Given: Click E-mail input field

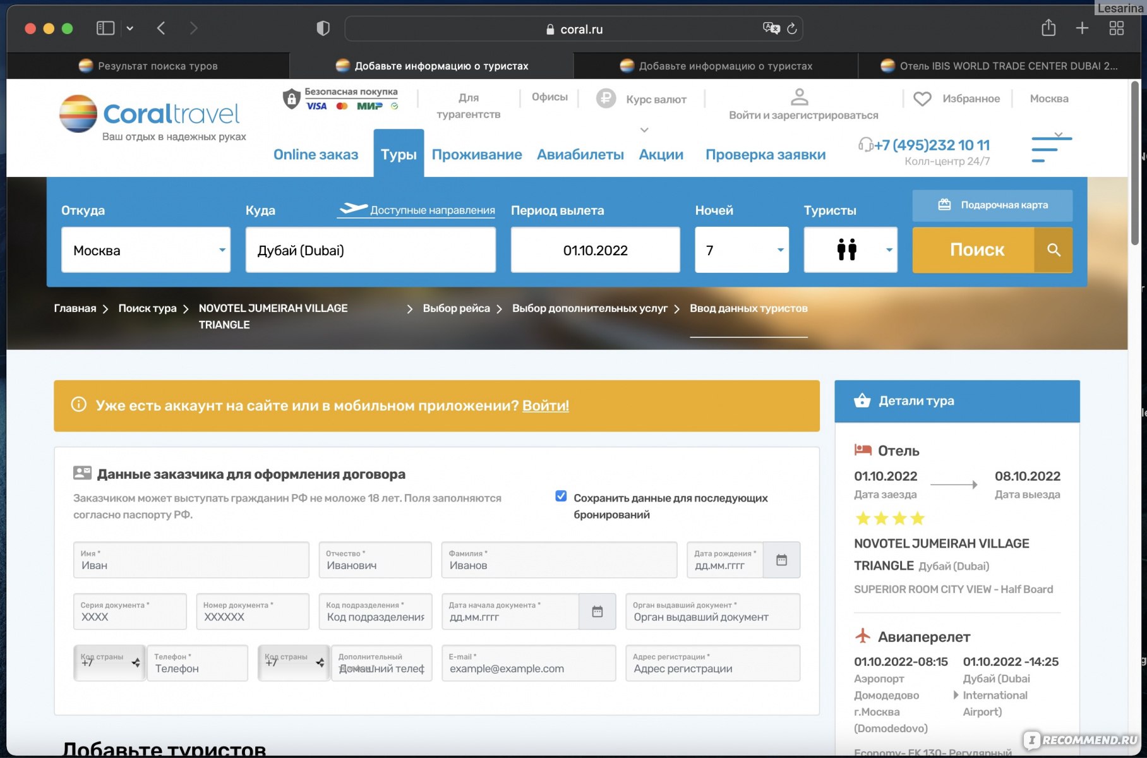Looking at the screenshot, I should point(529,663).
